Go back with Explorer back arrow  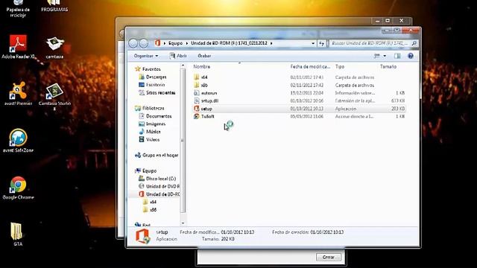pos(133,43)
